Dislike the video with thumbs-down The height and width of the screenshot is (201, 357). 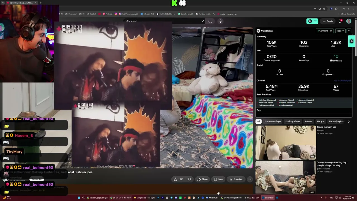[189, 179]
